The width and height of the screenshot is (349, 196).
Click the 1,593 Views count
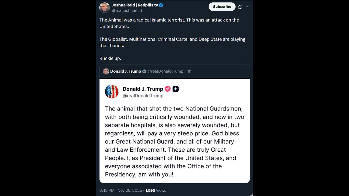click(x=156, y=190)
